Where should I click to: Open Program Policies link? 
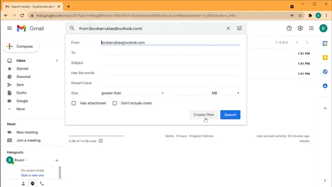coord(201,136)
